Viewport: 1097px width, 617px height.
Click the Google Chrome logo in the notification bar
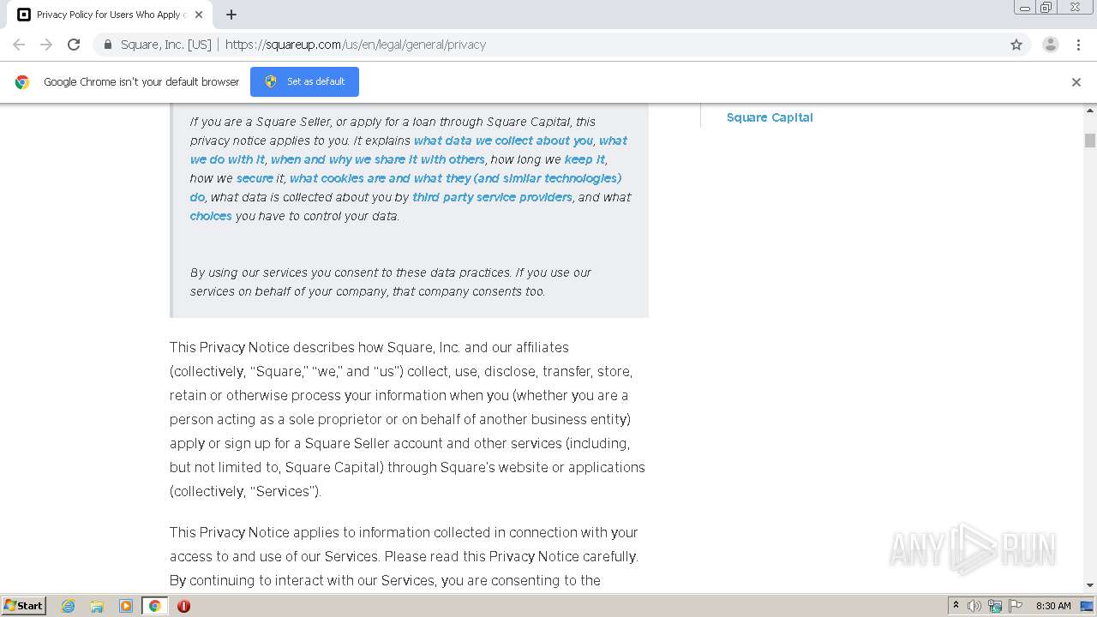pos(22,82)
